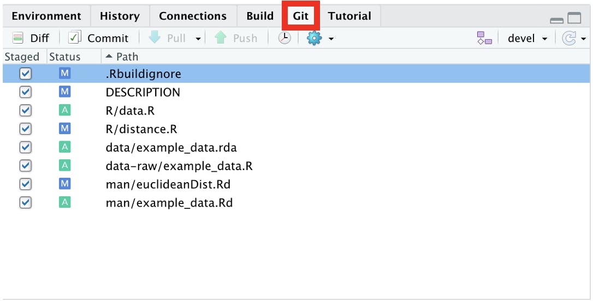Screen dimensions: 593x301
Task: Toggle staged checkbox for man/example_data.Rd
Action: (x=25, y=203)
